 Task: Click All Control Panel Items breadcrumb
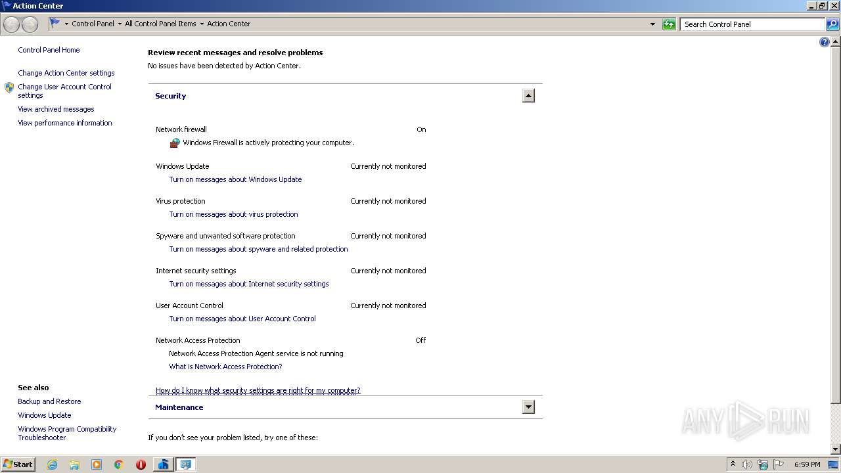[x=160, y=24]
